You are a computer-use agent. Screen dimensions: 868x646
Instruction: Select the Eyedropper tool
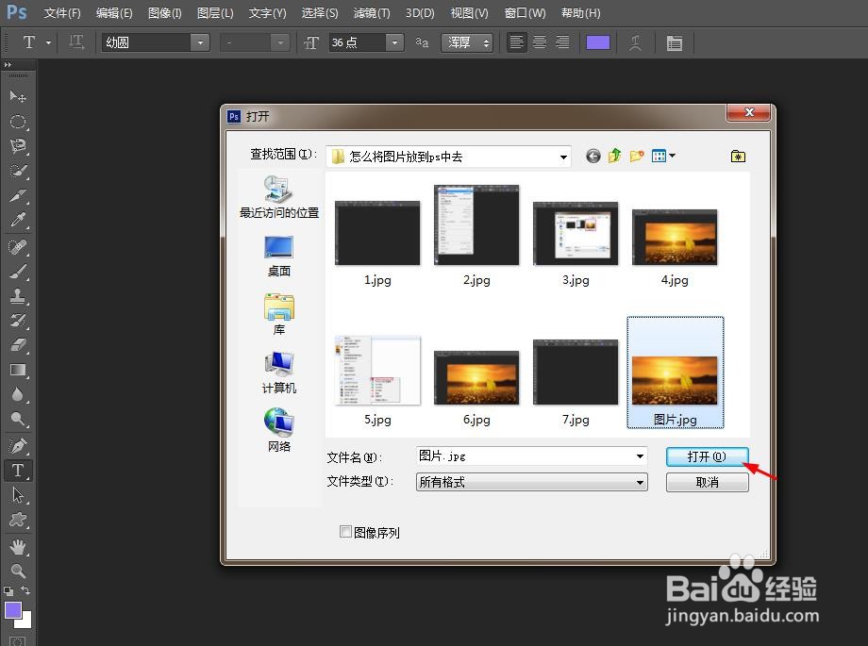click(18, 220)
